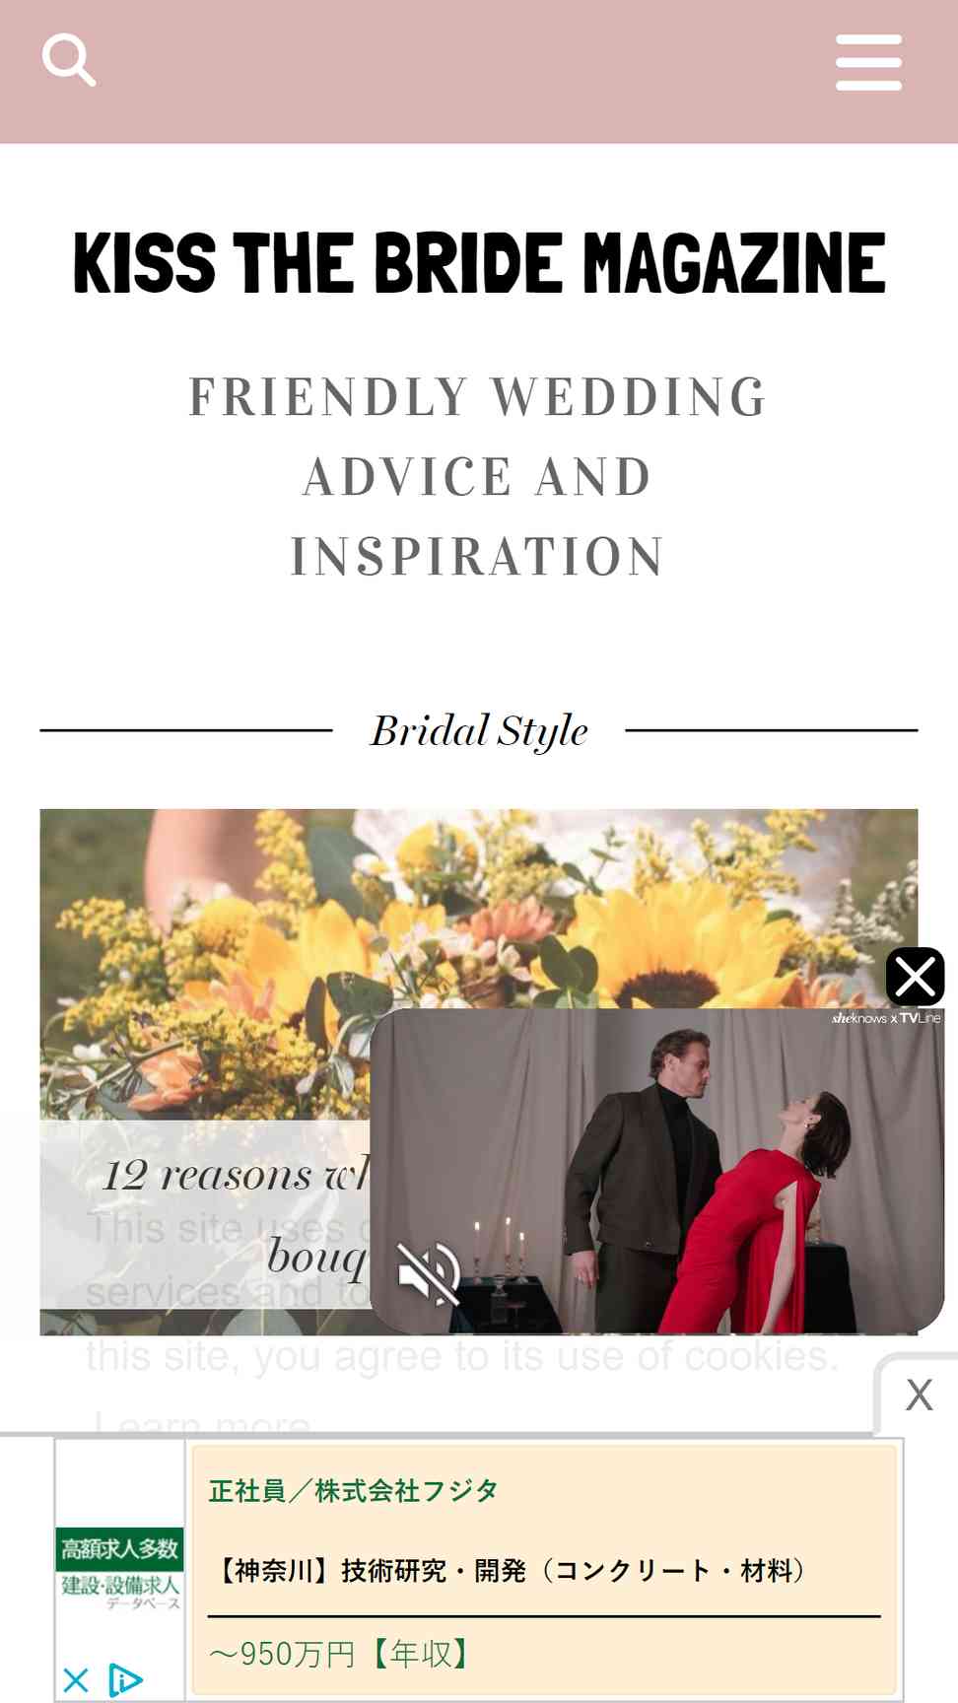Viewport: 958px width, 1703px height.
Task: Open the 正社員／株式会社フジタ ad headline
Action: click(x=354, y=1491)
